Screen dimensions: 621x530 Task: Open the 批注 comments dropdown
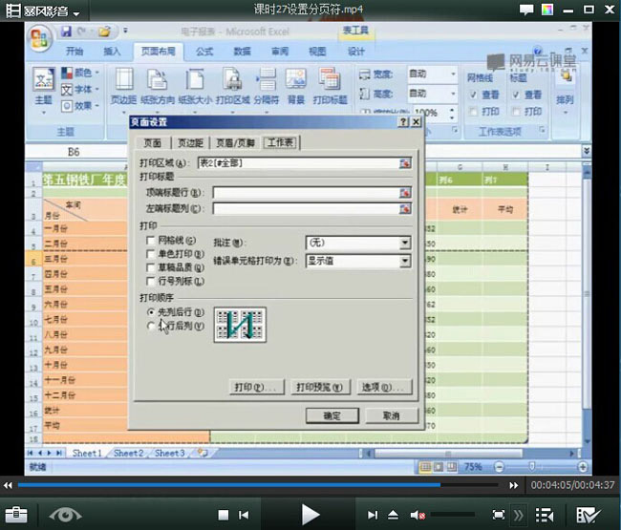(405, 243)
